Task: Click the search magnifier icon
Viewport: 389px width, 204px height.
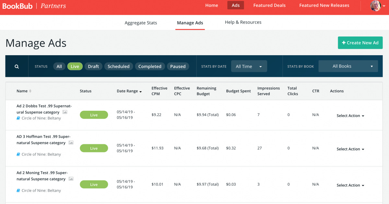Action: click(x=17, y=66)
